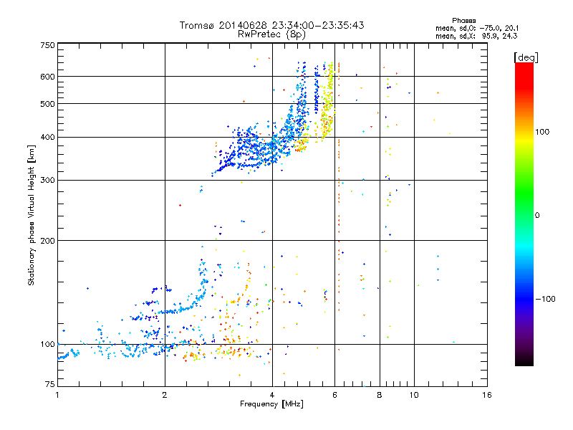Click the '0' colorbar tick label
573x430 pixels.
point(537,216)
